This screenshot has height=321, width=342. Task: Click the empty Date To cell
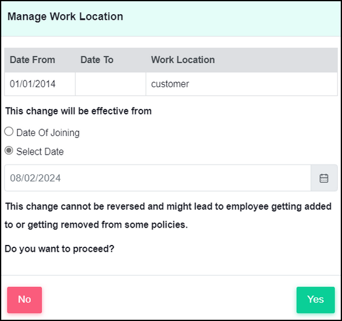point(110,84)
